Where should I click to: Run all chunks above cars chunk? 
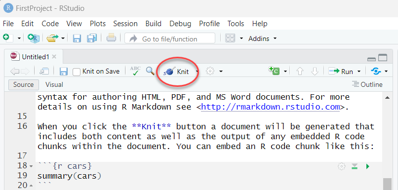[355, 167]
